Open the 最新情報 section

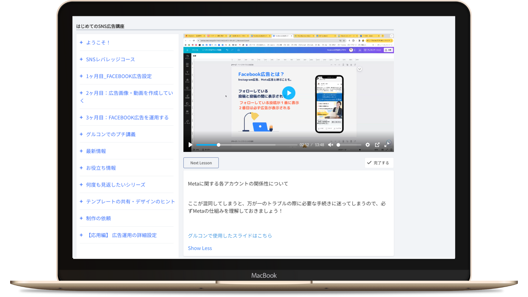(96, 151)
